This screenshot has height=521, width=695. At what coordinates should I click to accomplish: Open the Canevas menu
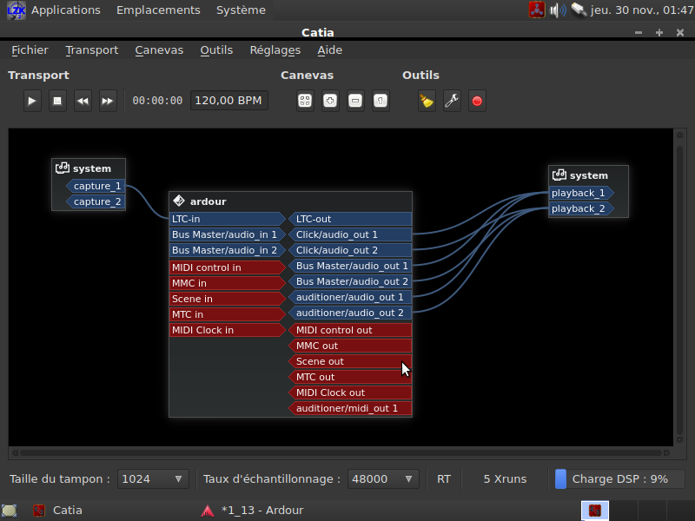159,50
